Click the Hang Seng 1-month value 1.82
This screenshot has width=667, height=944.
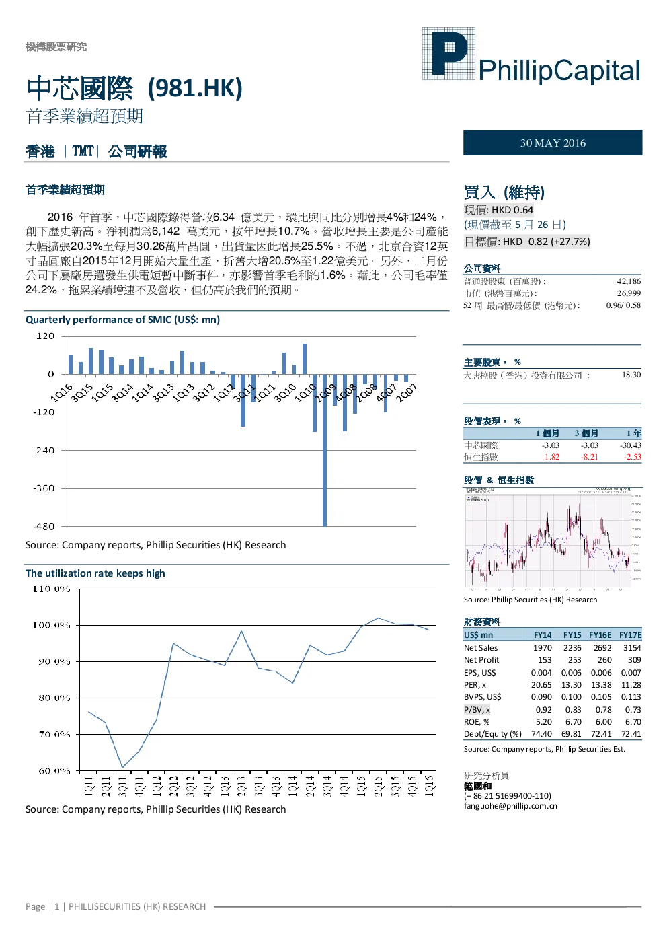(552, 457)
